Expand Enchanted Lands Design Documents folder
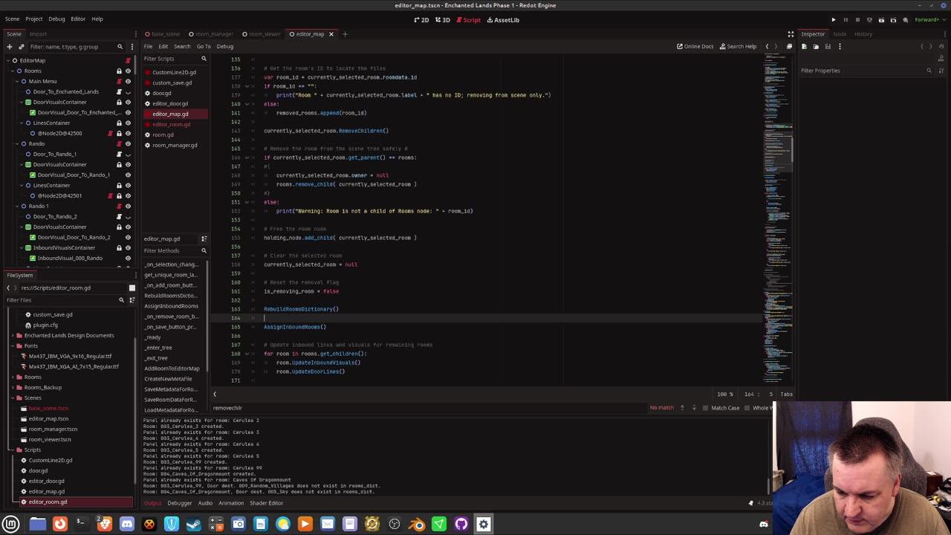The width and height of the screenshot is (951, 535). [x=13, y=335]
